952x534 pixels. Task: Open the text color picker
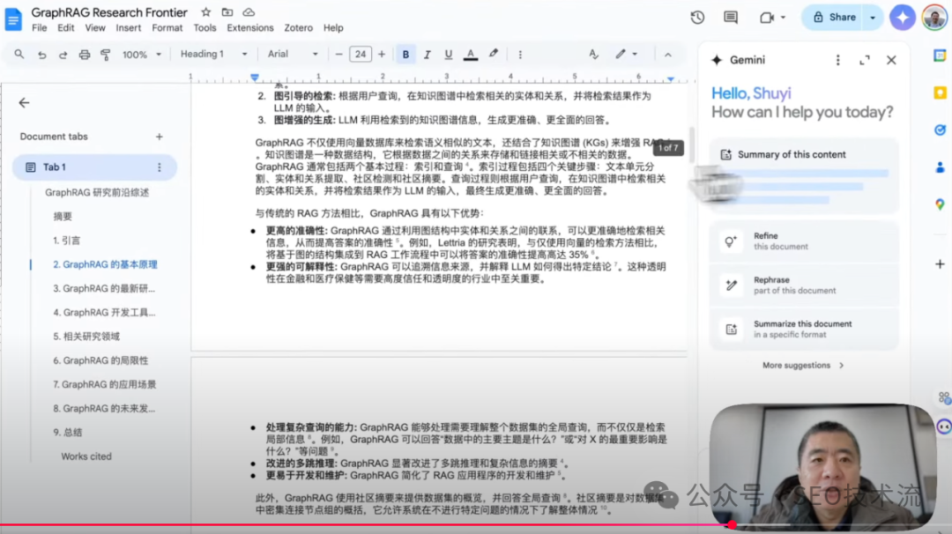[471, 55]
